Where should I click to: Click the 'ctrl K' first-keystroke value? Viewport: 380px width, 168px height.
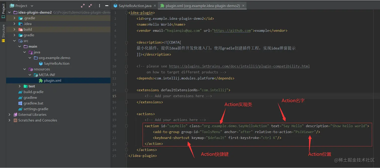pyautogui.click(x=269, y=138)
